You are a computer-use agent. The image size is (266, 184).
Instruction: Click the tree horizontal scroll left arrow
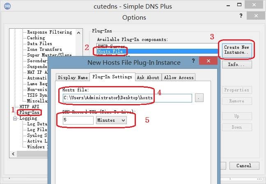point(13,154)
